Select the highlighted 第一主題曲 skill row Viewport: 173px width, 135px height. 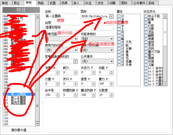click(19, 94)
